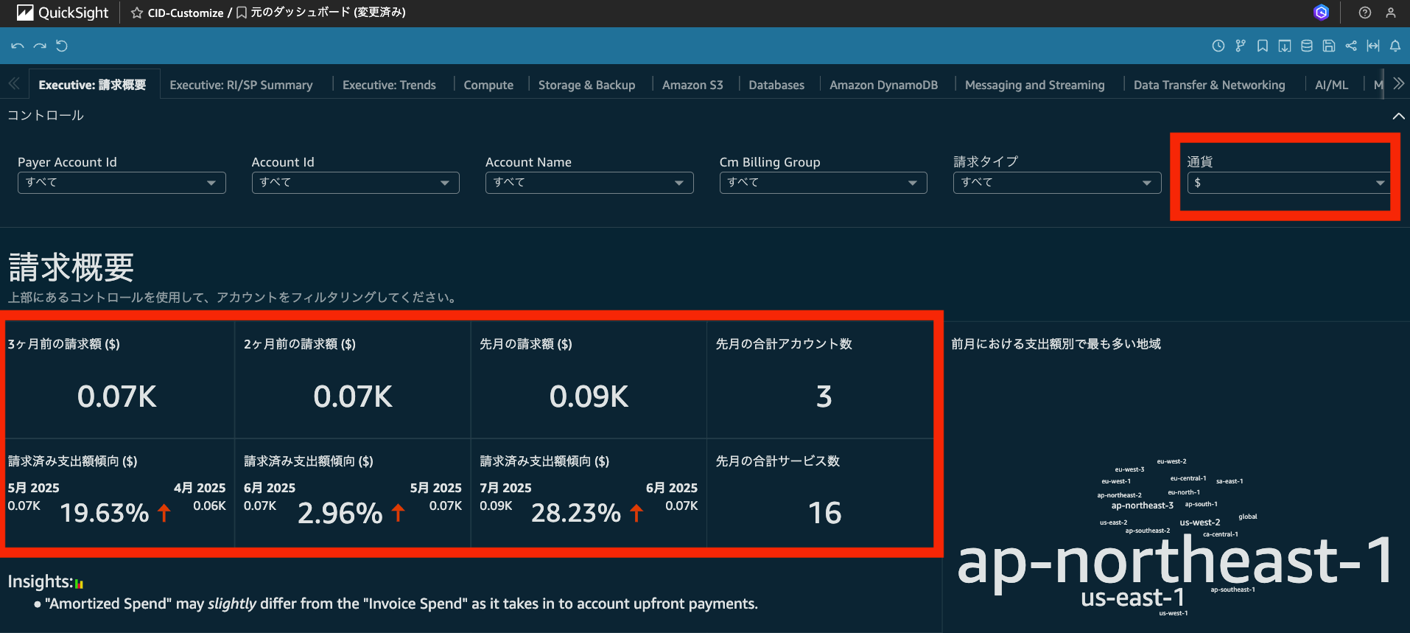Click the 2ヶ月前の請求額 KPI value 0.07K

tap(353, 396)
